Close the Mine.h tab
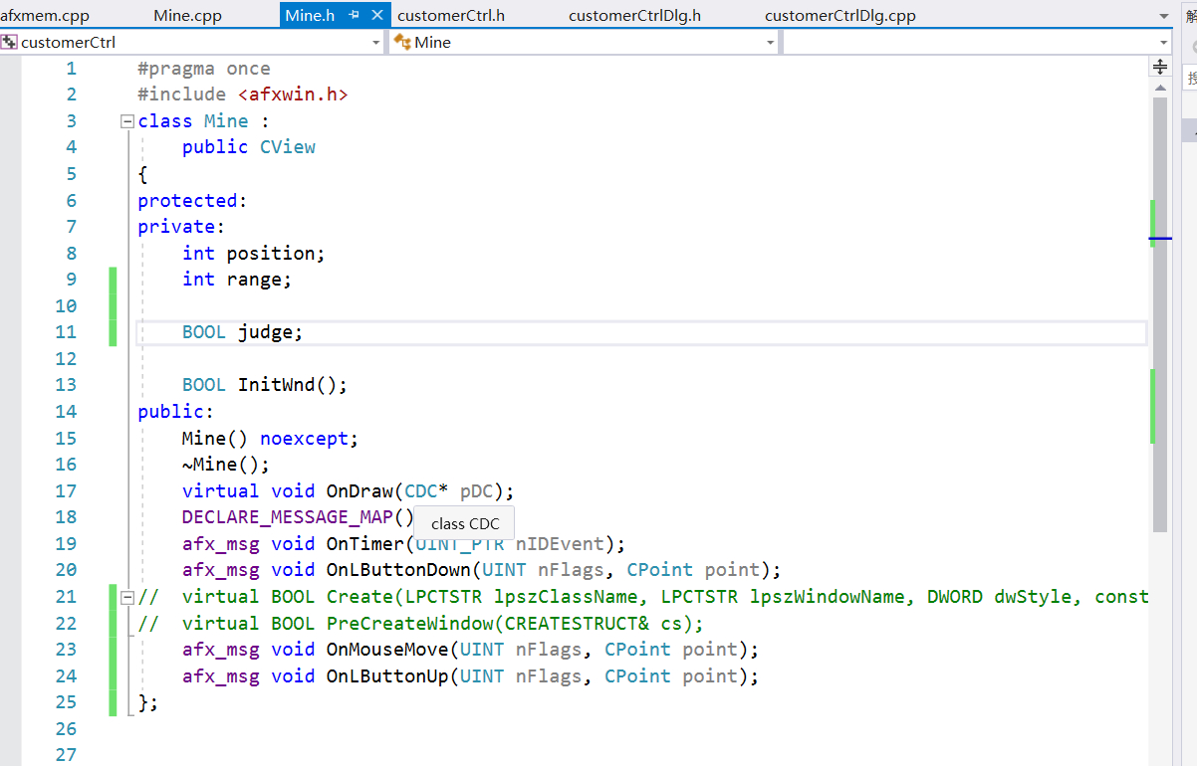 point(376,15)
